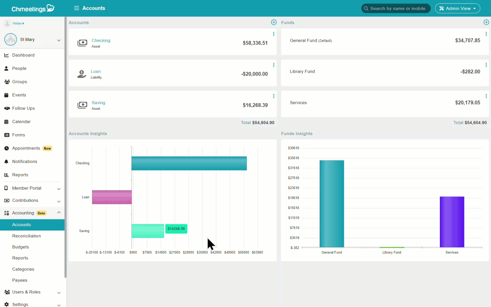
Task: Click the General Fund (Default) name
Action: [311, 41]
